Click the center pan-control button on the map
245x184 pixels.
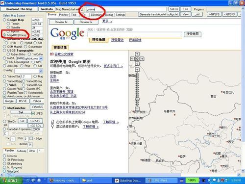[x=137, y=58]
